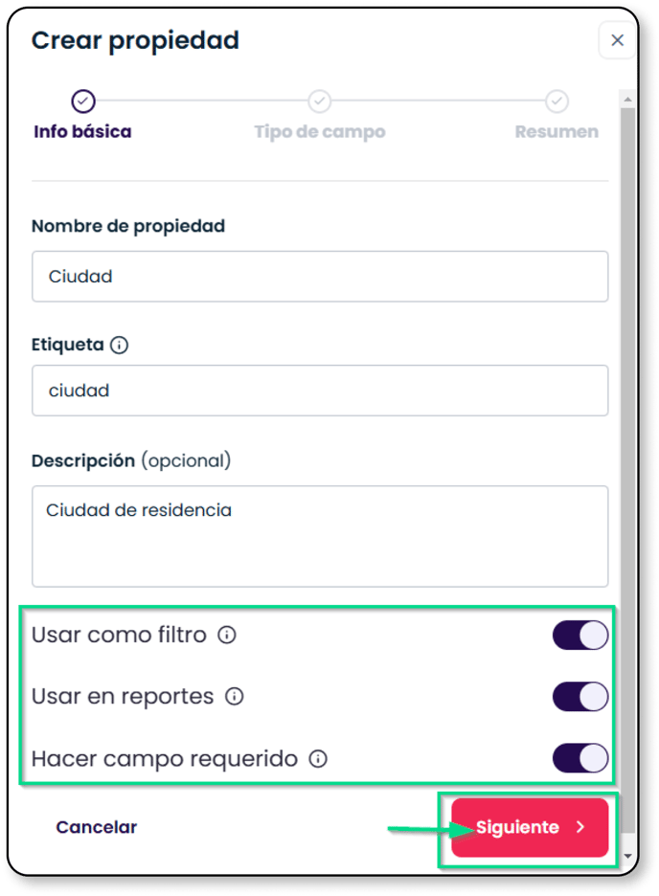Focus the Nombre de propiedad field
Image resolution: width=659 pixels, height=896 pixels.
[320, 277]
